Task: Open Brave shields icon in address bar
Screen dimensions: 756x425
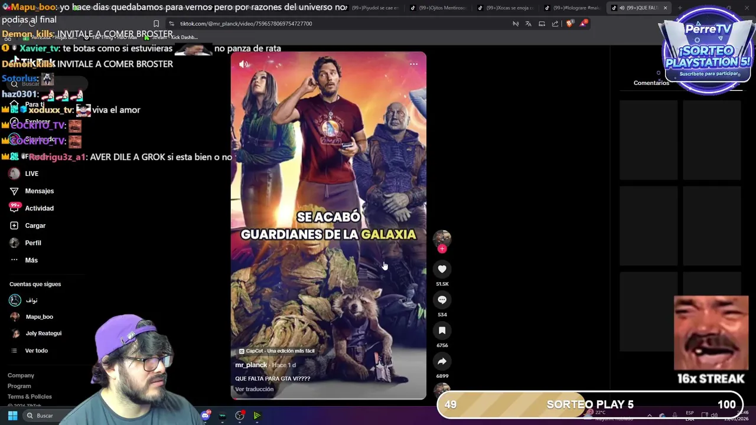Action: point(569,24)
